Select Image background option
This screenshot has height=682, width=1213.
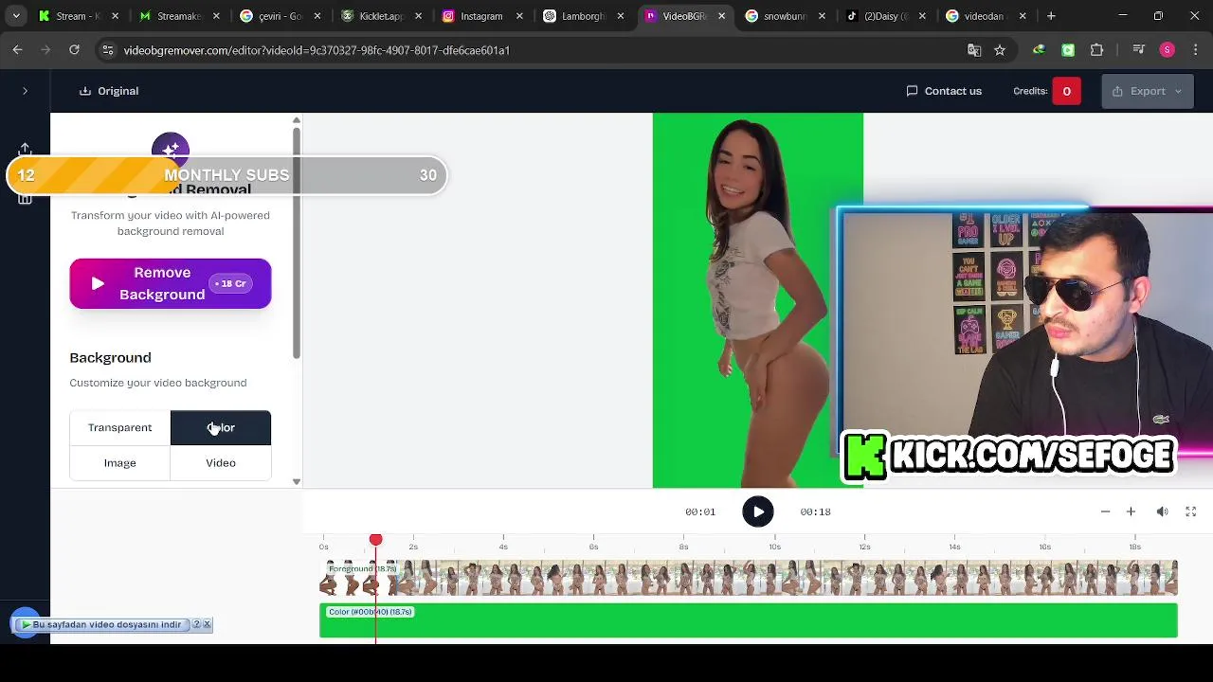point(119,462)
